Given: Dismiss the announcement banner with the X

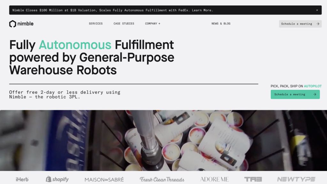Looking at the screenshot, I should 317,10.
